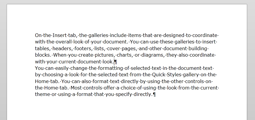Screen dimensions: 255x120
Task: Click the blank page area below the text
Action: (x=126, y=110)
